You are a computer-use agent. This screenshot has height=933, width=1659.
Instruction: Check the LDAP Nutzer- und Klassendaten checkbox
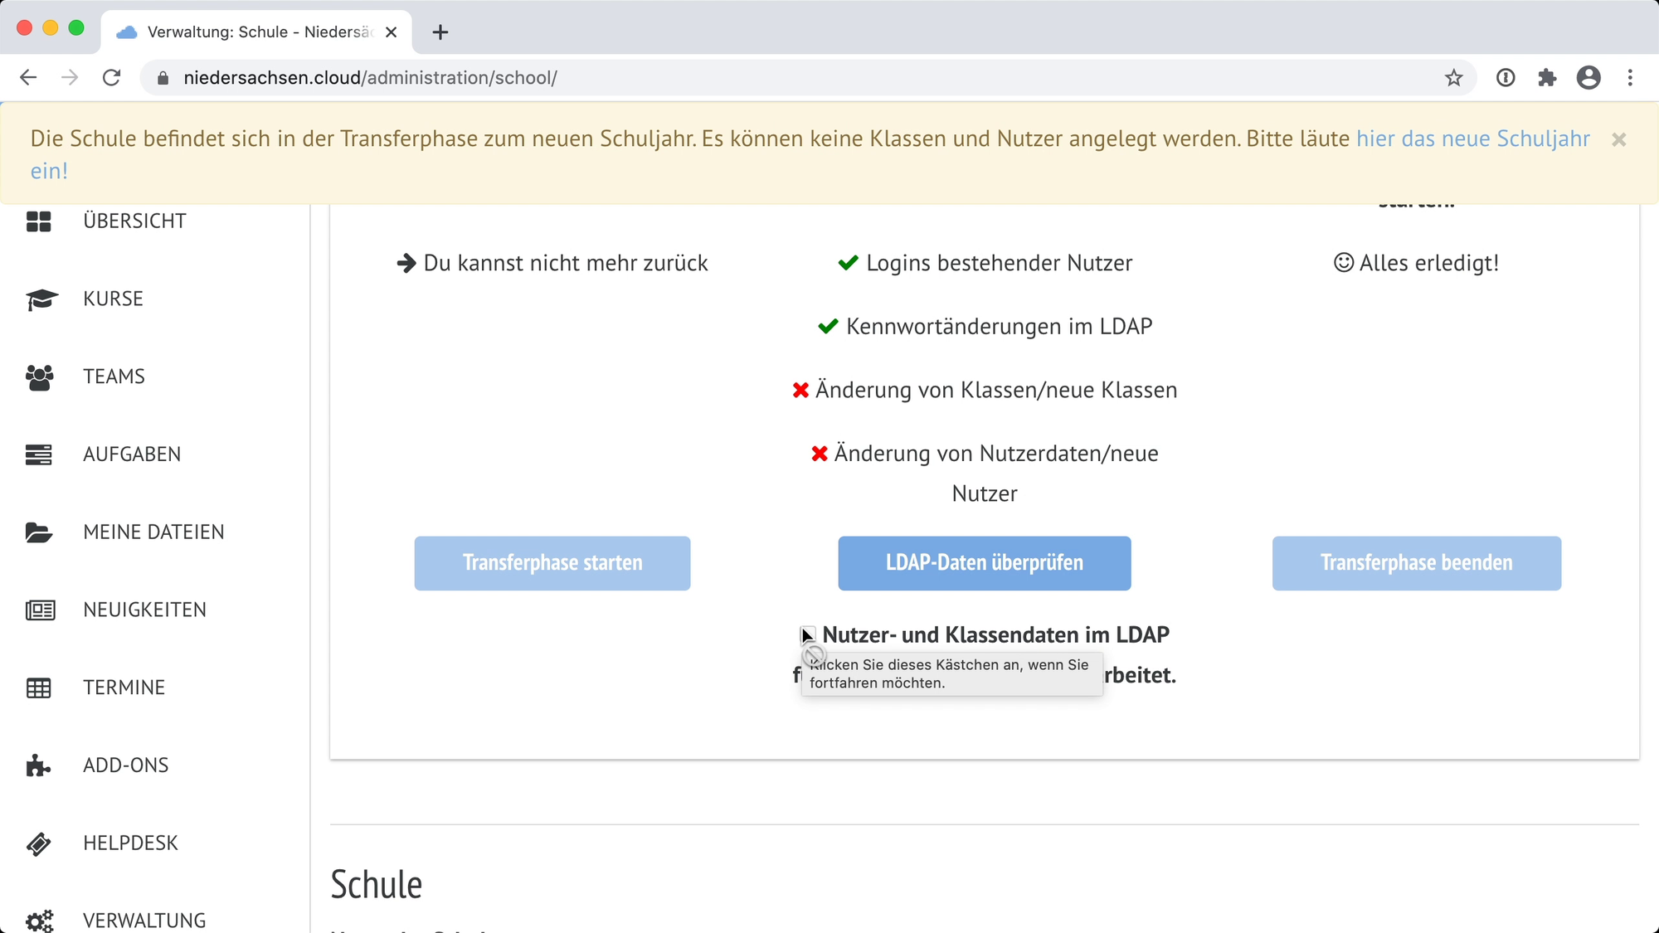tap(808, 635)
